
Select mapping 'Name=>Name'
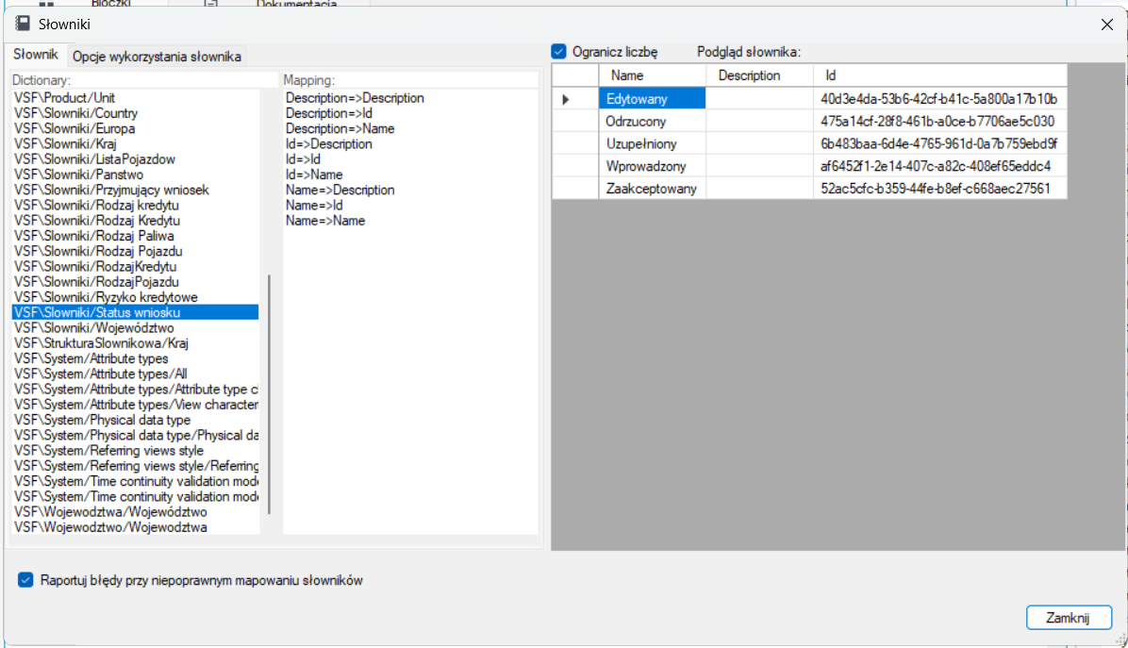coord(325,221)
